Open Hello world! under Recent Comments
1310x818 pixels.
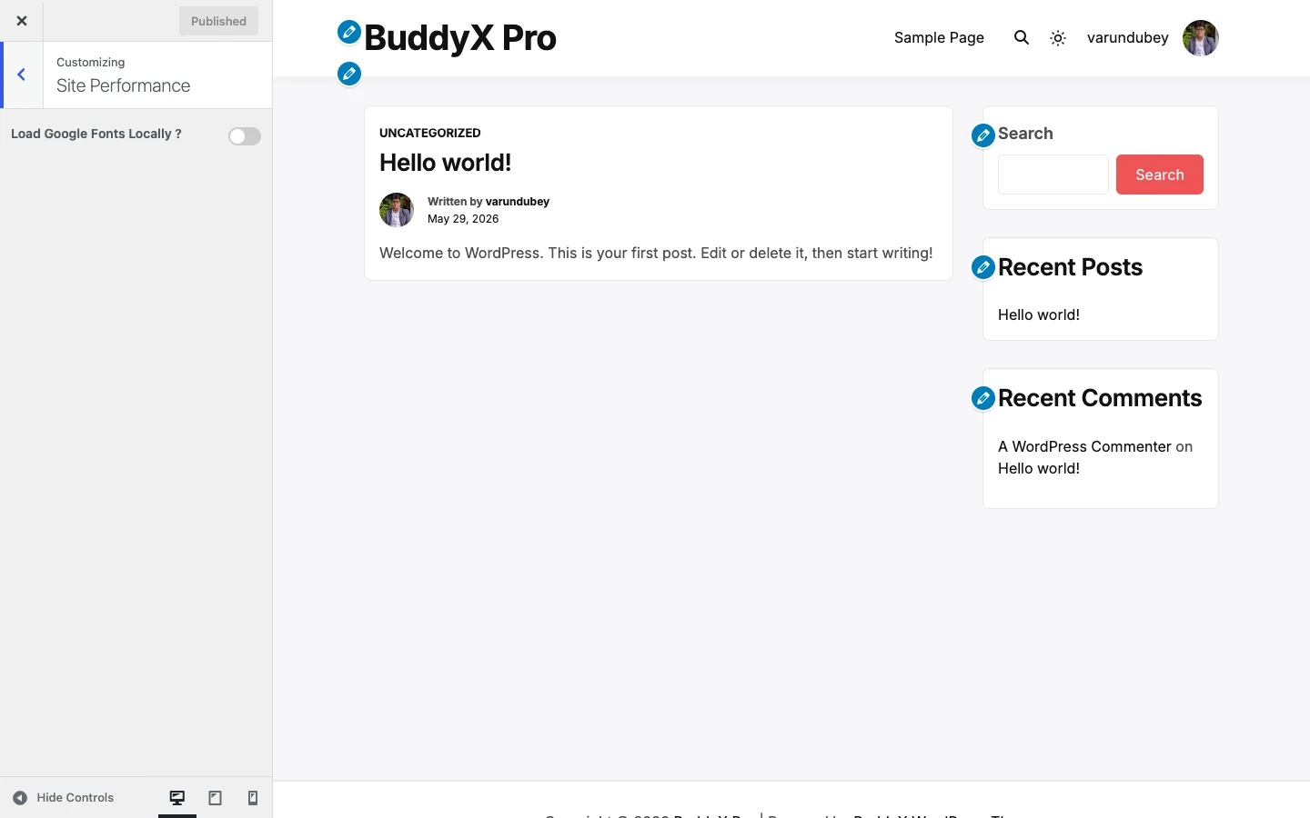(1039, 469)
